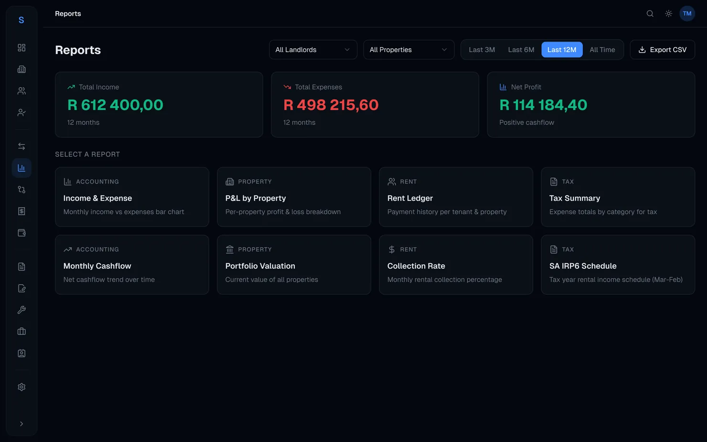
Task: Open settings via the sidebar gear icon
Action: point(21,387)
